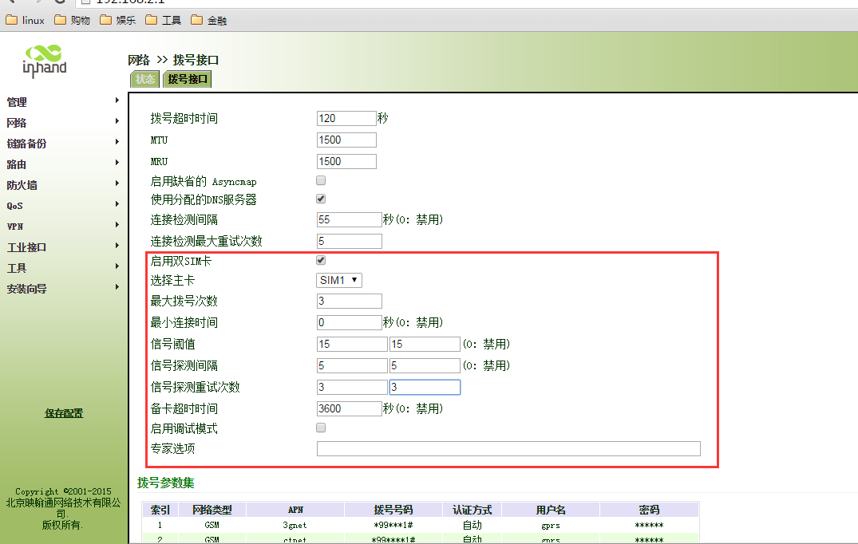The height and width of the screenshot is (544, 858).
Task: Click the 保存配置 link
Action: 64,413
